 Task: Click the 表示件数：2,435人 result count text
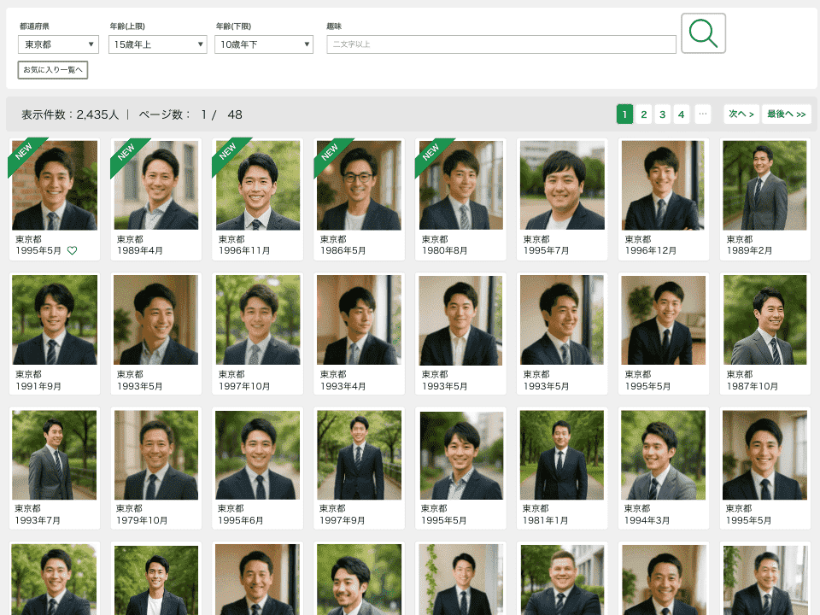click(70, 114)
